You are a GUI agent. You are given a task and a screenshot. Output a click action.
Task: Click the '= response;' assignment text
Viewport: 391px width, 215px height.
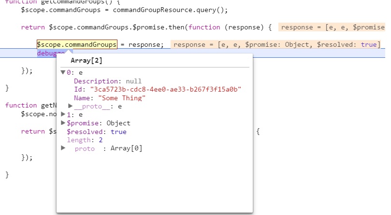(142, 44)
